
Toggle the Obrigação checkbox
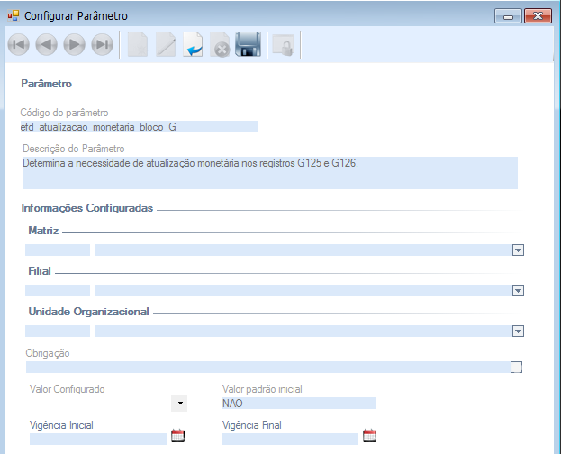516,367
